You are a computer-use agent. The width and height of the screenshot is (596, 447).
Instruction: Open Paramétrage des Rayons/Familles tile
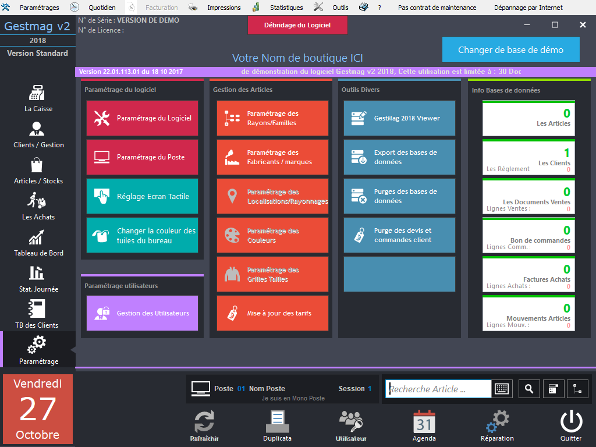click(x=272, y=118)
